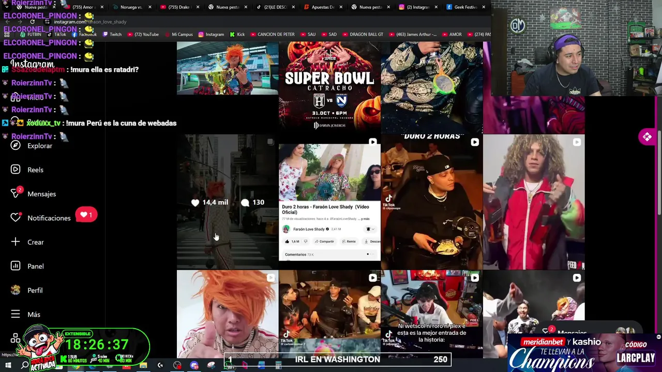The width and height of the screenshot is (662, 372).
Task: Click reel icon on 'mejor entrada' post
Action: pos(475,278)
